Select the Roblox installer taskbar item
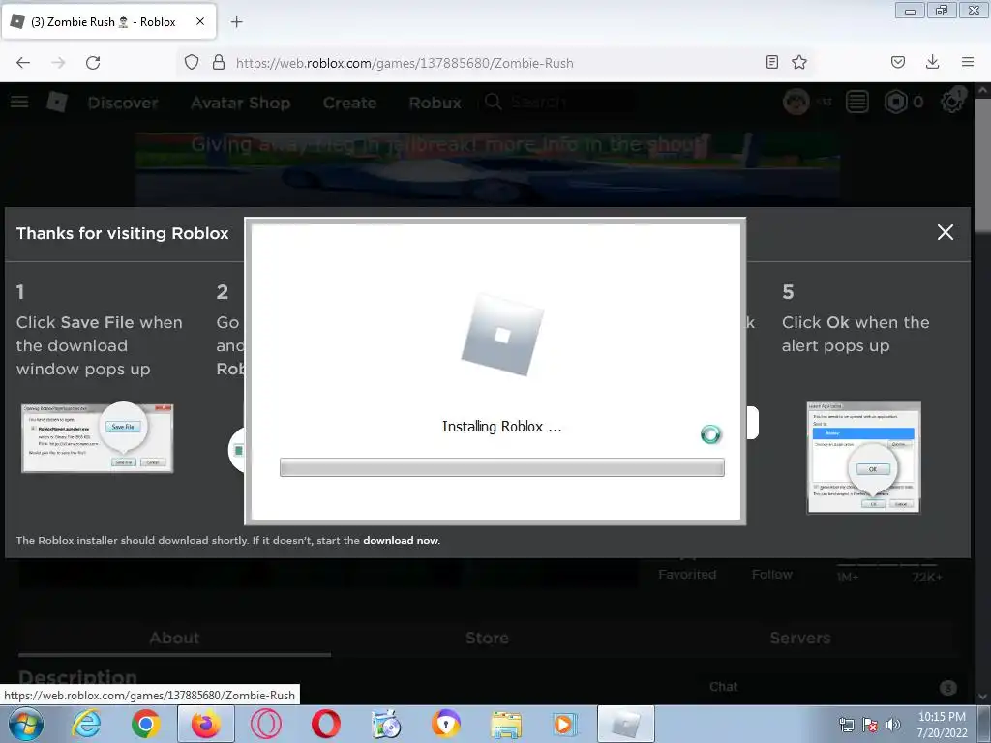Image resolution: width=991 pixels, height=743 pixels. [x=626, y=724]
